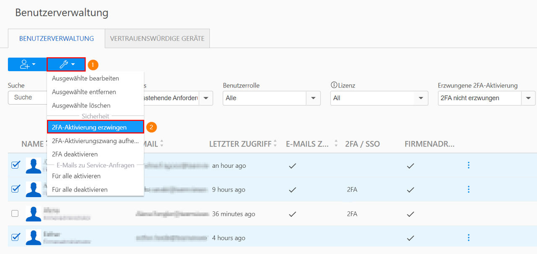Sort by LETZTER ZUGRIFF column arrows
Image resolution: width=537 pixels, height=254 pixels.
point(275,144)
